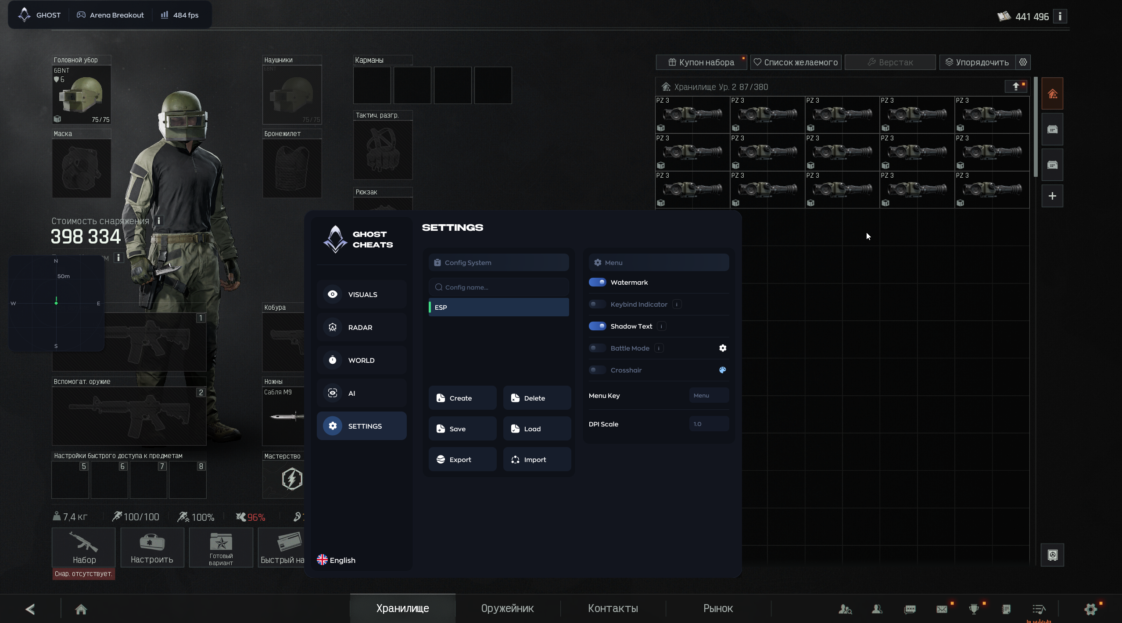1122x623 pixels.
Task: Set the Menu Key binding field
Action: pos(709,395)
